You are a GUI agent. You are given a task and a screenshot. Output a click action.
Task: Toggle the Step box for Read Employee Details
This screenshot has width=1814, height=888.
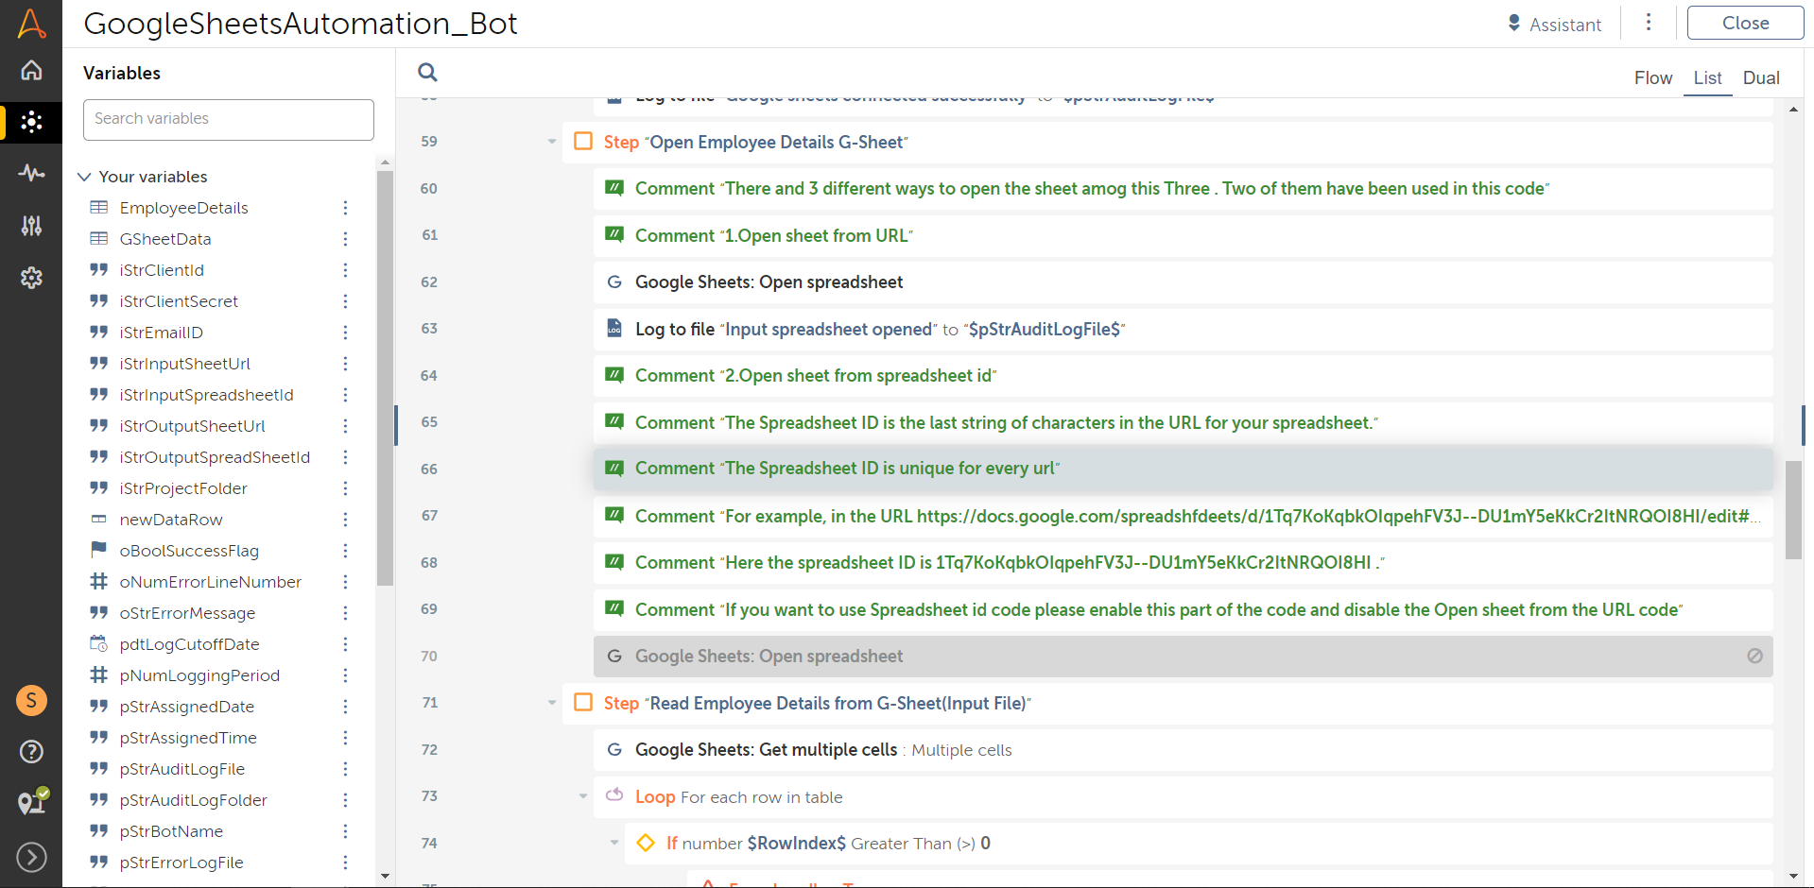coord(583,703)
